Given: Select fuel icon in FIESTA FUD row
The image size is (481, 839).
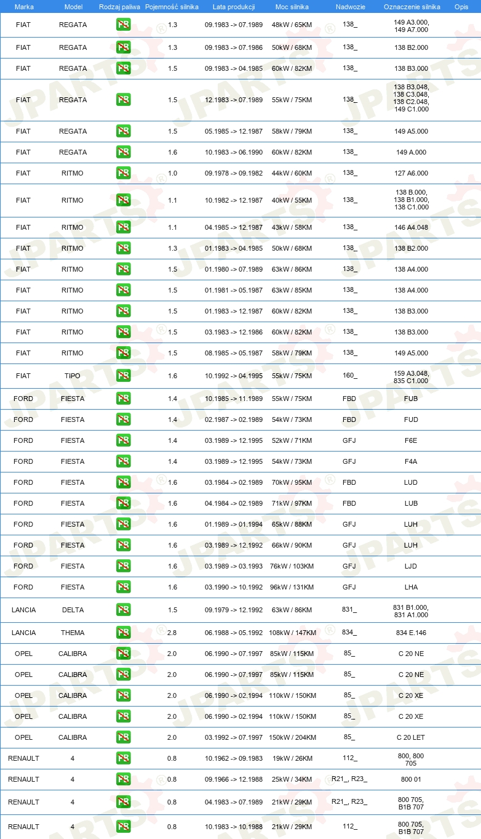Looking at the screenshot, I should [x=123, y=419].
